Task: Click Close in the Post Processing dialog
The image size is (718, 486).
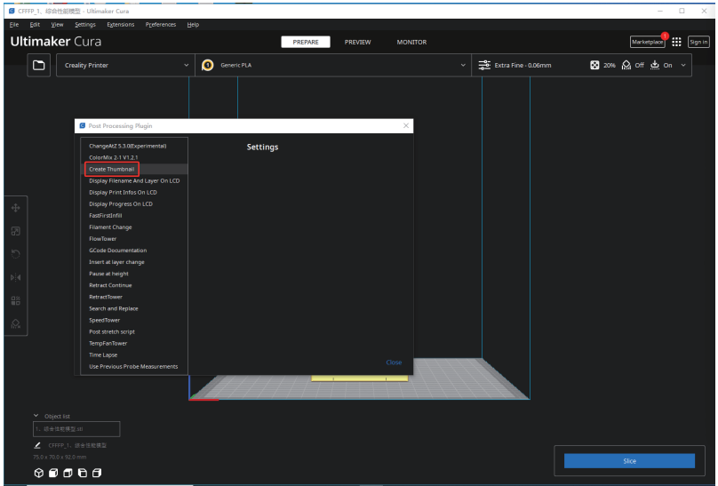Action: coord(394,363)
